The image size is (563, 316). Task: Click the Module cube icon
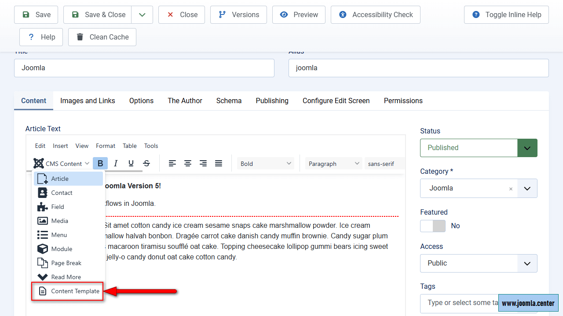pos(42,249)
